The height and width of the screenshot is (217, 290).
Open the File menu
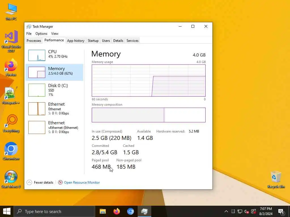click(29, 34)
